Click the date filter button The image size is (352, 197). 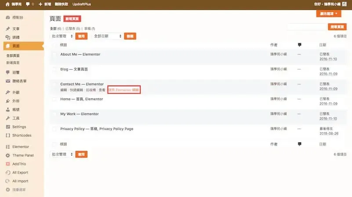point(130,36)
